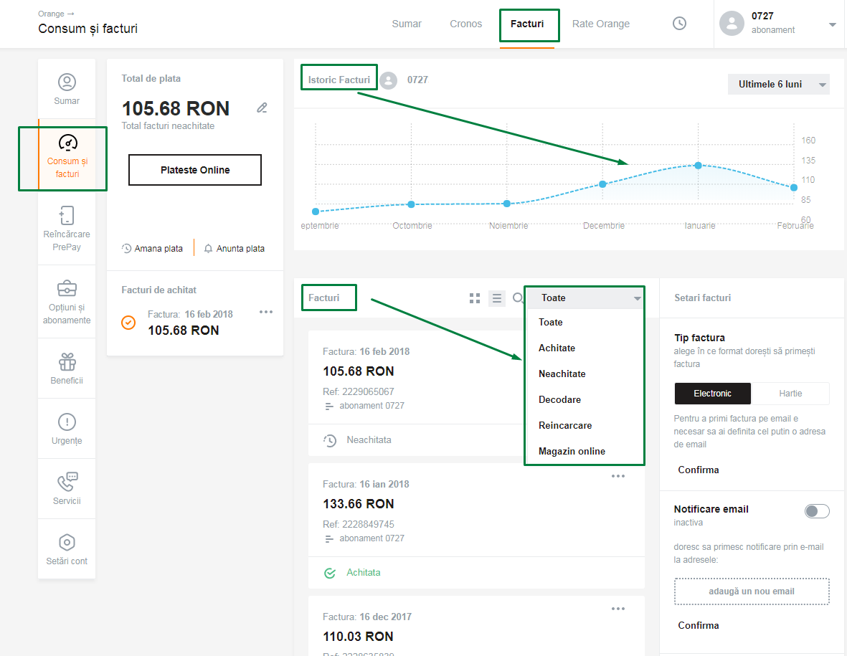Viewport: 847px width, 656px height.
Task: Select Hartie invoice format
Action: [x=790, y=394]
